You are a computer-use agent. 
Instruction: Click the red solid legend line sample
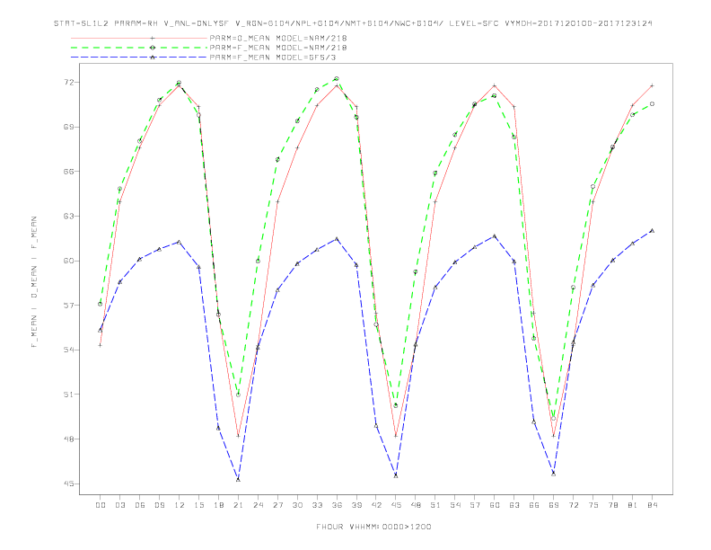tap(139, 38)
